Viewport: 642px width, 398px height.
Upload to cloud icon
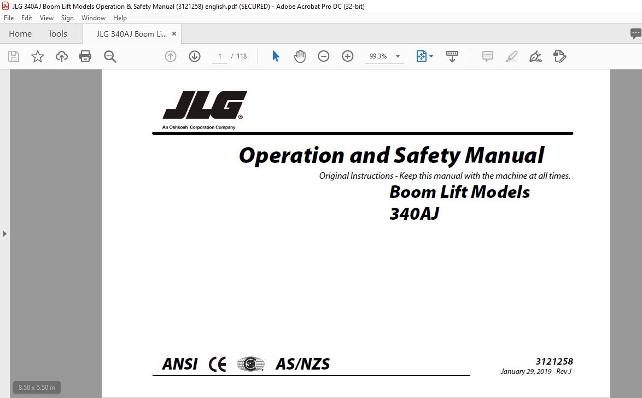click(62, 56)
